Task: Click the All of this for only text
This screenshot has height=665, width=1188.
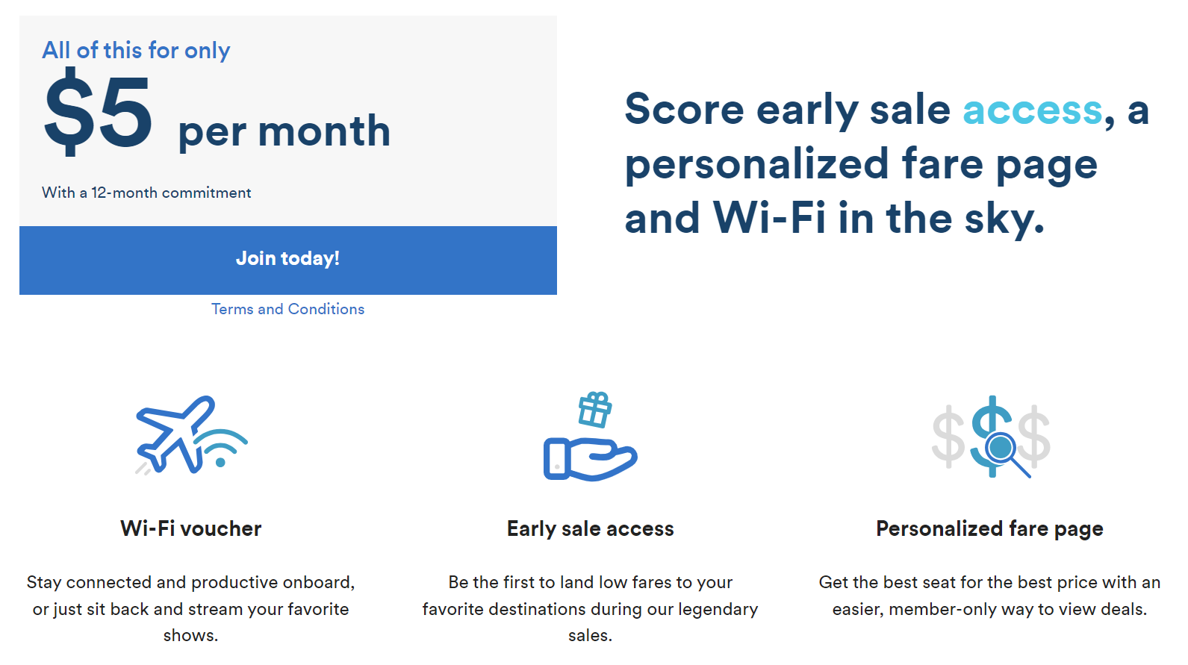Action: [136, 50]
